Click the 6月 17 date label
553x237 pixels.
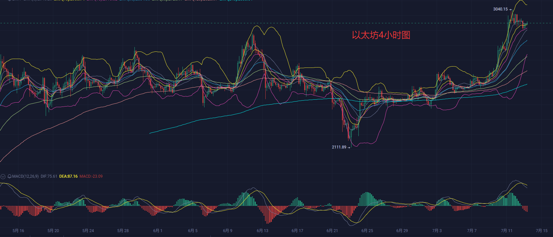[x=298, y=231]
